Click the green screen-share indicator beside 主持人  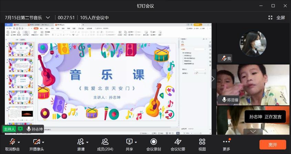pos(20,129)
